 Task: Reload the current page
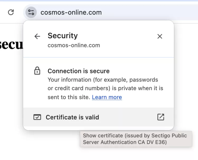coord(11,12)
